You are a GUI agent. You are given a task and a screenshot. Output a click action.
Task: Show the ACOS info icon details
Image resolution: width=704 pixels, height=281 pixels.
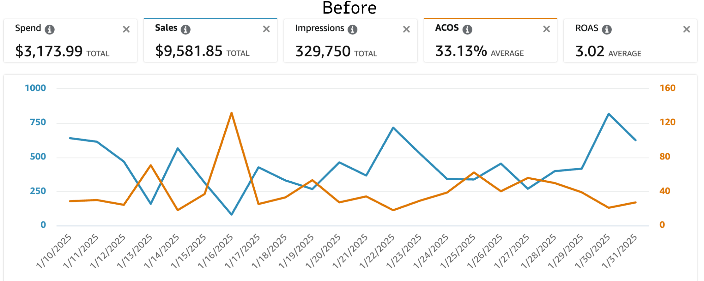pos(467,29)
